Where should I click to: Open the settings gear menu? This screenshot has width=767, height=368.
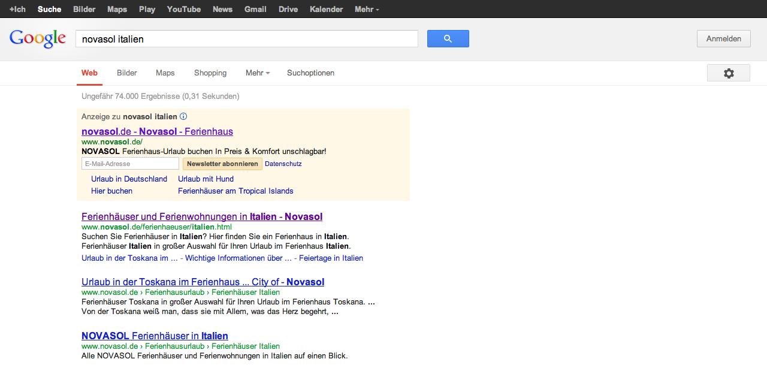[x=728, y=73]
